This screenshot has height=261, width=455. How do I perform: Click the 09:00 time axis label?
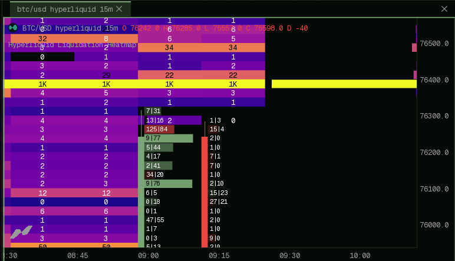pyautogui.click(x=149, y=256)
